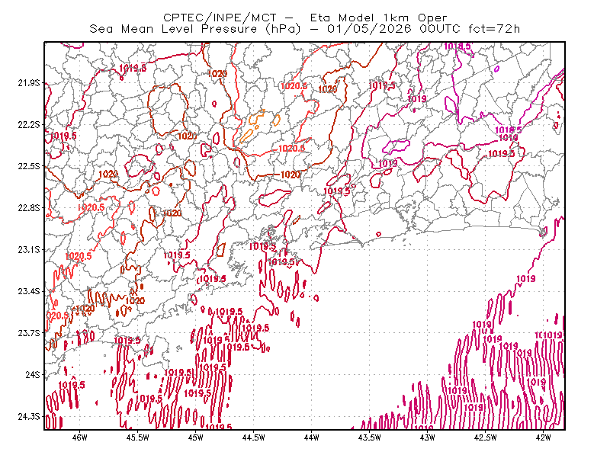Click the 46W longitude axis label

pyautogui.click(x=80, y=437)
